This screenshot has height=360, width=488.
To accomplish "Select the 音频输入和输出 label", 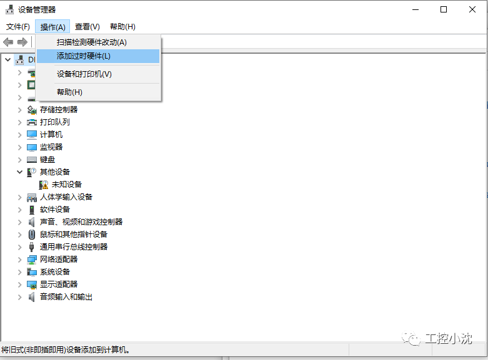I will pyautogui.click(x=66, y=297).
